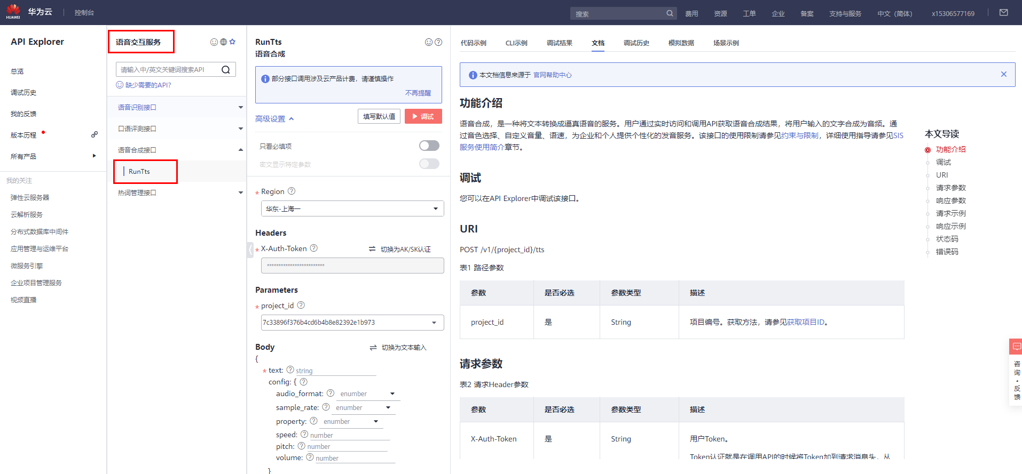The width and height of the screenshot is (1022, 474).
Task: Click the magnifier icon in the top search bar
Action: (670, 13)
